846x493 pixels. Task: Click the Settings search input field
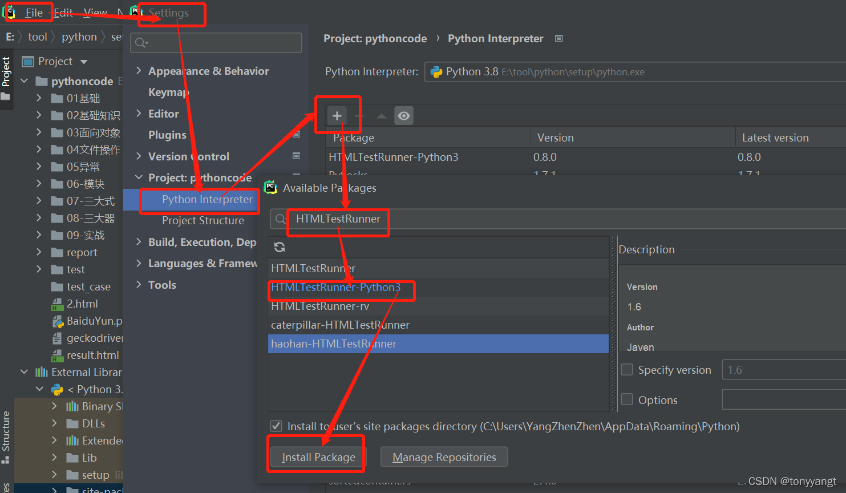pyautogui.click(x=216, y=43)
